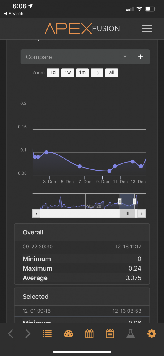Open the calendar grid icon
The width and height of the screenshot is (164, 356).
point(89,334)
